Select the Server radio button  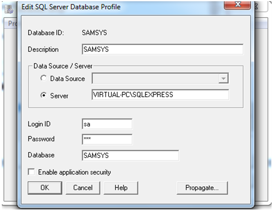point(44,95)
